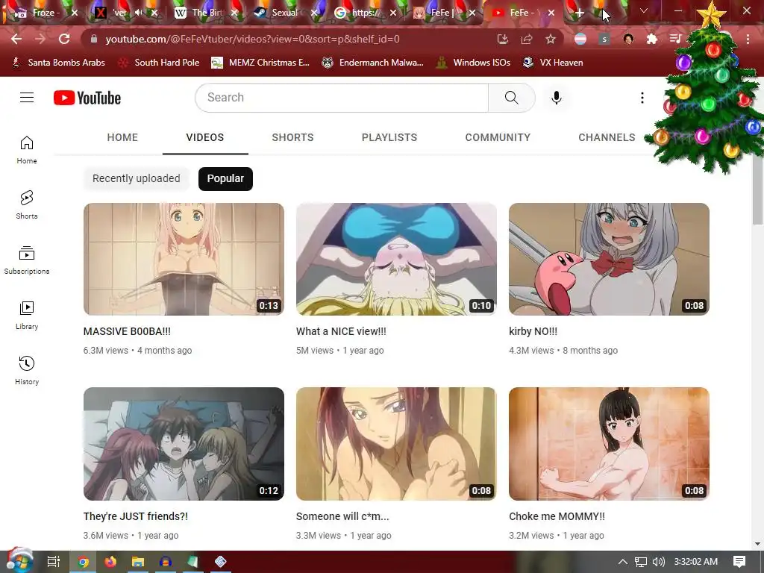Open the notification center icon
This screenshot has height=573, width=764.
(x=739, y=562)
